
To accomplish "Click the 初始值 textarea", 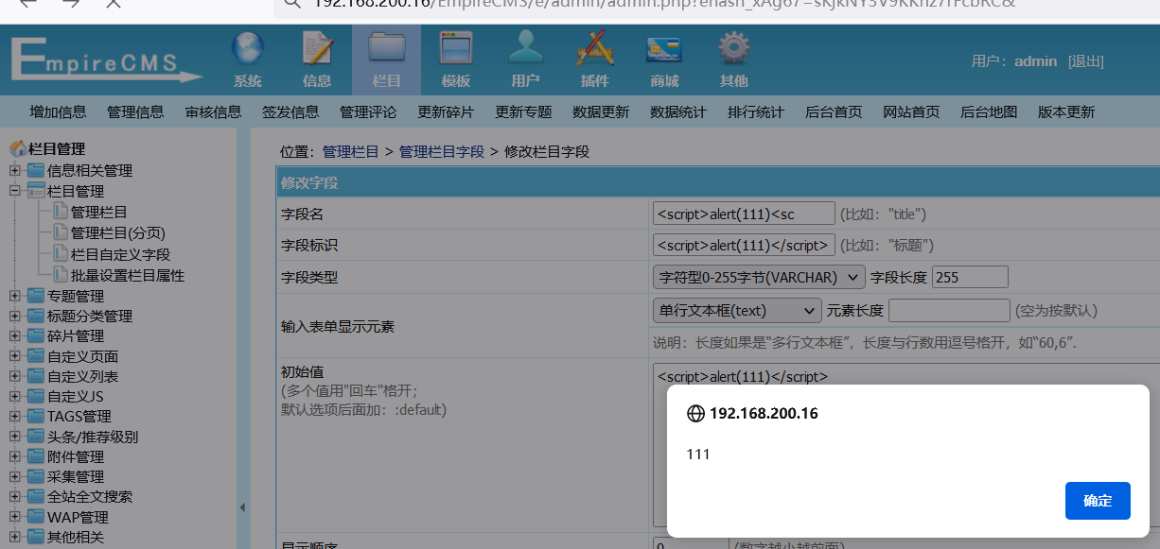I will [x=906, y=444].
